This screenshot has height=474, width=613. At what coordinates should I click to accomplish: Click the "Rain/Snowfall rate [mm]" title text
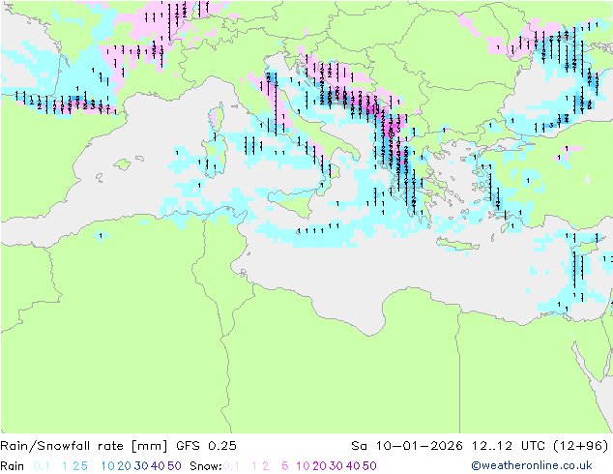coord(84,446)
